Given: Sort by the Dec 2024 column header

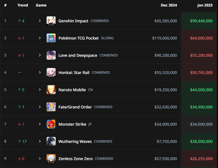Looking at the screenshot, I should pos(169,5).
